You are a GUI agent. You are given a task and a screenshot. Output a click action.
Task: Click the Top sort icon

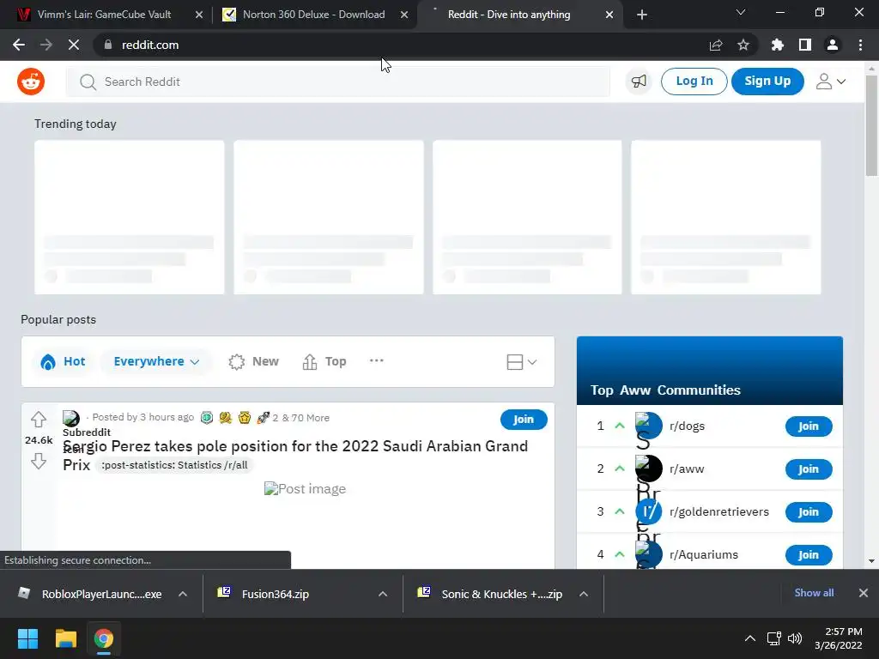[309, 362]
